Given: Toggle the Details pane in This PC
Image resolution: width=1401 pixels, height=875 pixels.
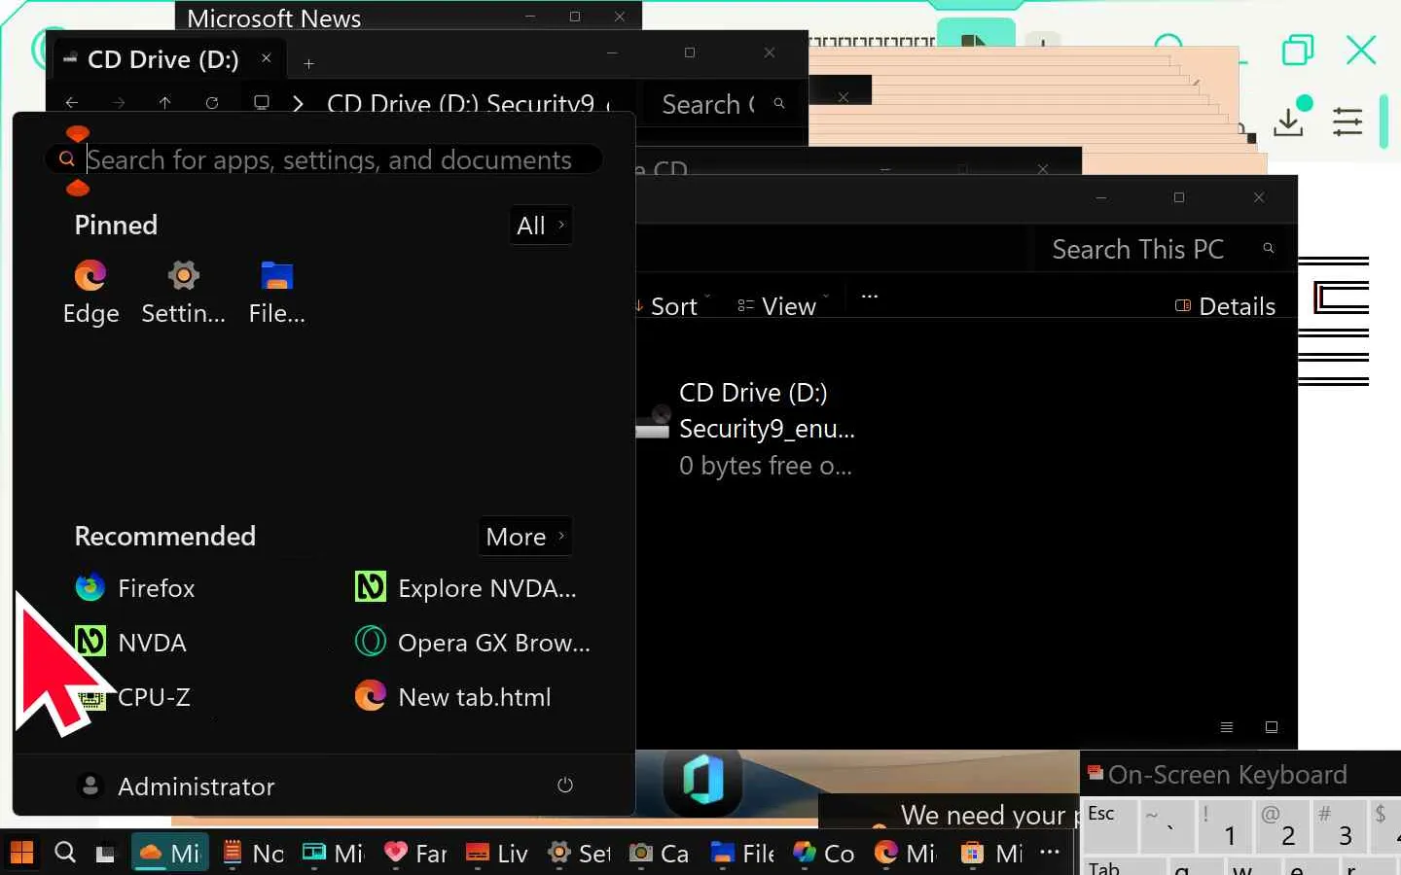Looking at the screenshot, I should 1226,306.
